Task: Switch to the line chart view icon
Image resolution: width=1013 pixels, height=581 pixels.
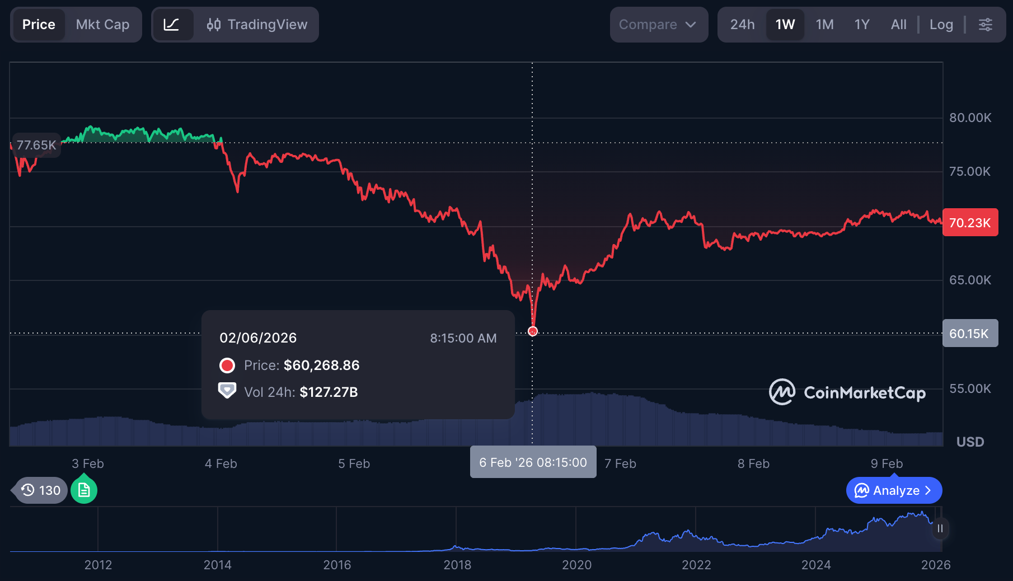Action: [x=172, y=25]
